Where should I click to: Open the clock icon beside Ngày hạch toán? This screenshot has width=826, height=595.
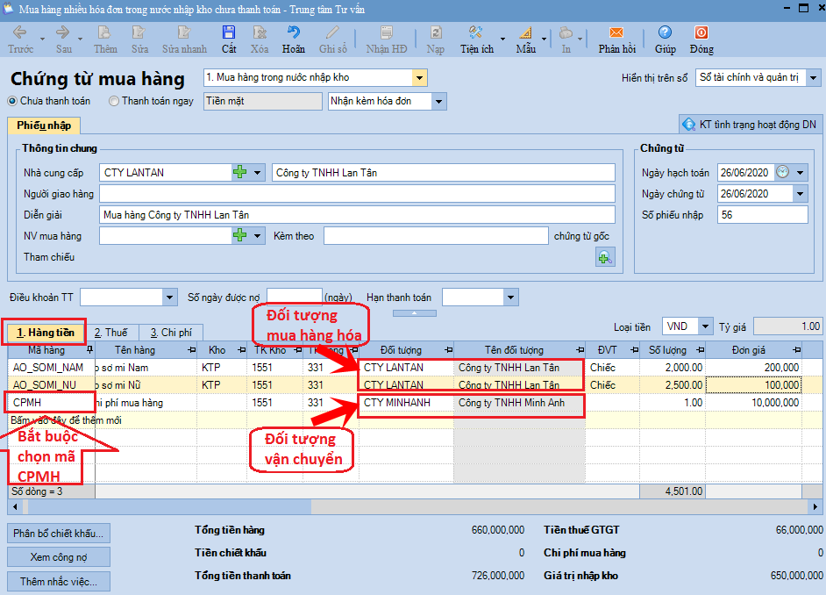(x=782, y=172)
